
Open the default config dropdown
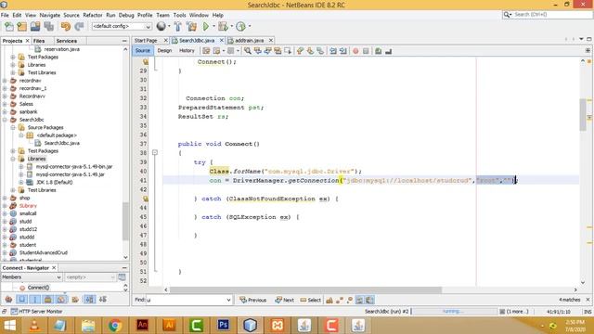(122, 26)
